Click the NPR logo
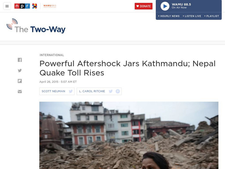Viewport: 225px width, 169px height. [22, 6]
